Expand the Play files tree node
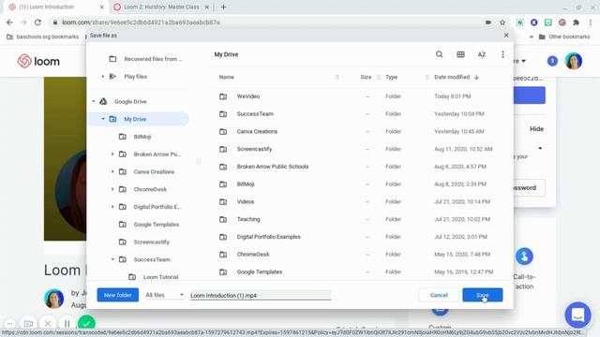This screenshot has width=600, height=337. point(103,77)
